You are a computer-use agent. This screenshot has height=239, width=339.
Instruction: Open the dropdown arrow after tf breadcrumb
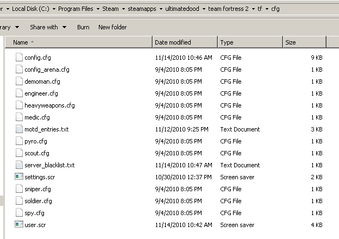tap(267, 9)
